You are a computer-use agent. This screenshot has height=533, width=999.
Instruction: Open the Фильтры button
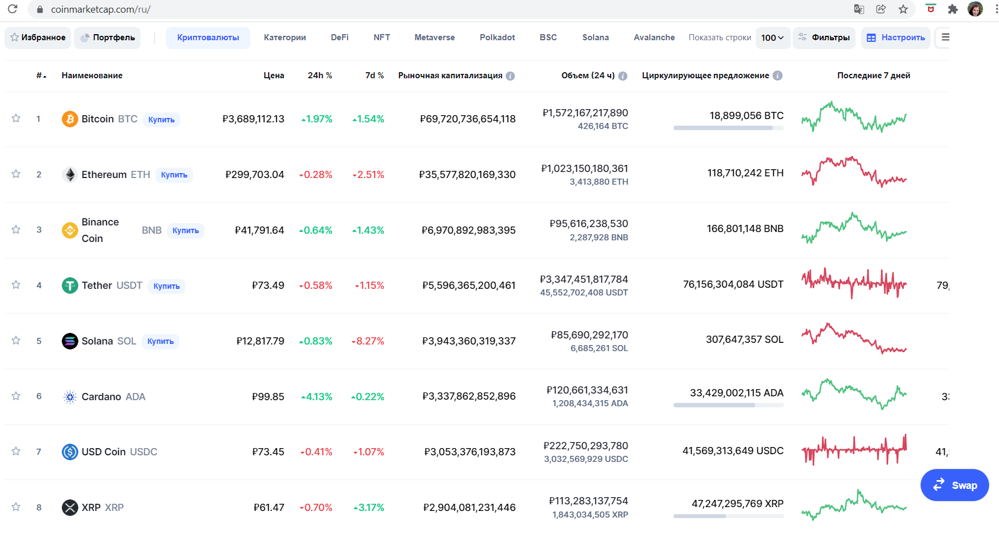pyautogui.click(x=824, y=37)
